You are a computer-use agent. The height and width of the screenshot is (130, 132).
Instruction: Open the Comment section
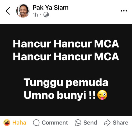point(50,123)
